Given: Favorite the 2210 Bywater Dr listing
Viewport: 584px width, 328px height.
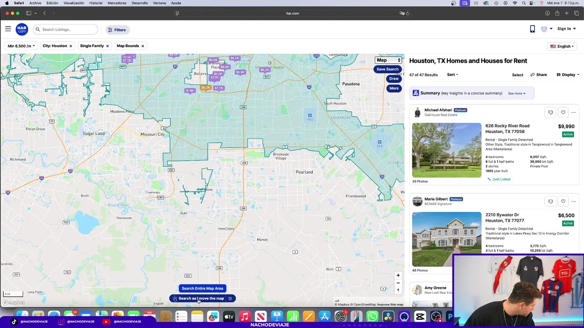Looking at the screenshot, I should pyautogui.click(x=563, y=201).
